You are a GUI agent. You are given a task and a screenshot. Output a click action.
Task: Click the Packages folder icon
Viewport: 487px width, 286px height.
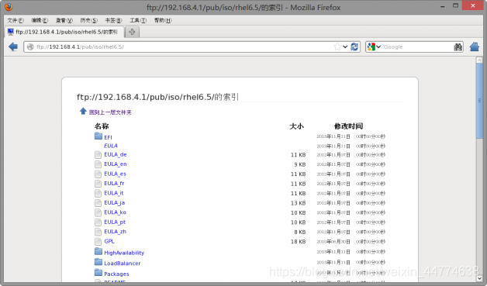pyautogui.click(x=98, y=272)
